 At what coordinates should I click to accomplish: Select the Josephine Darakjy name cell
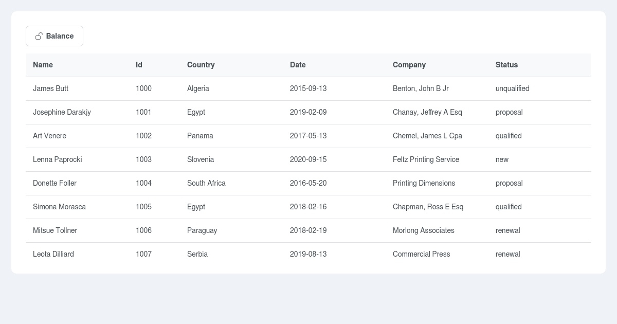click(62, 112)
